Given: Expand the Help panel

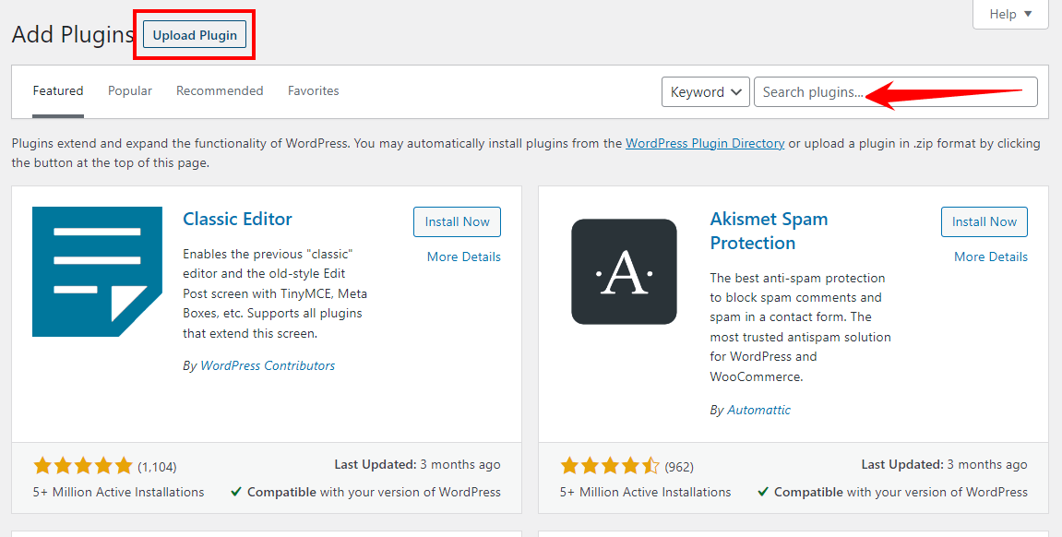Looking at the screenshot, I should pos(1010,14).
